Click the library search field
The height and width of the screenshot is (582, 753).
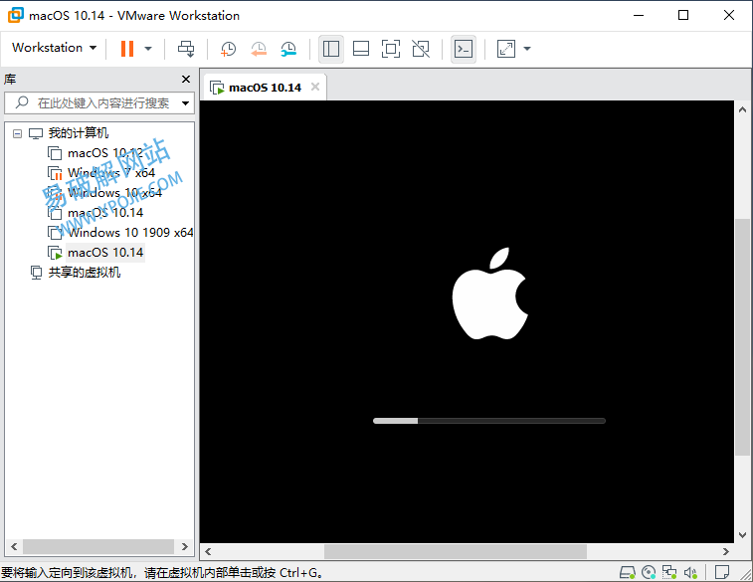99,103
